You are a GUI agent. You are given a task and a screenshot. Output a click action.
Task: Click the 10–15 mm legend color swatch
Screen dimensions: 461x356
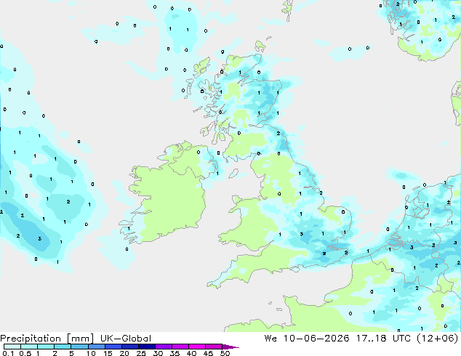click(96, 347)
